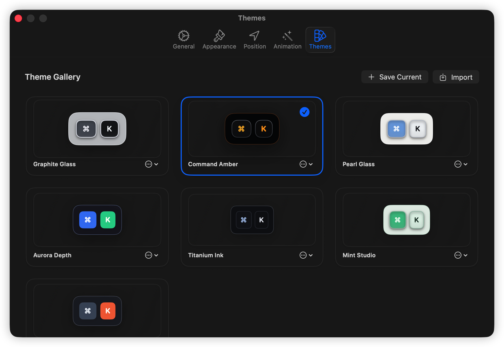
Task: Switch to the Appearance tab
Action: (219, 40)
